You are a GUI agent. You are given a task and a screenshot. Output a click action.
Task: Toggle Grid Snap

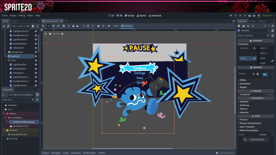88,26
